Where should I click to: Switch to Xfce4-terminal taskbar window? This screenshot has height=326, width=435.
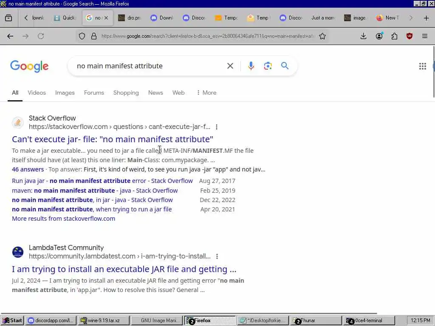pos(369,320)
